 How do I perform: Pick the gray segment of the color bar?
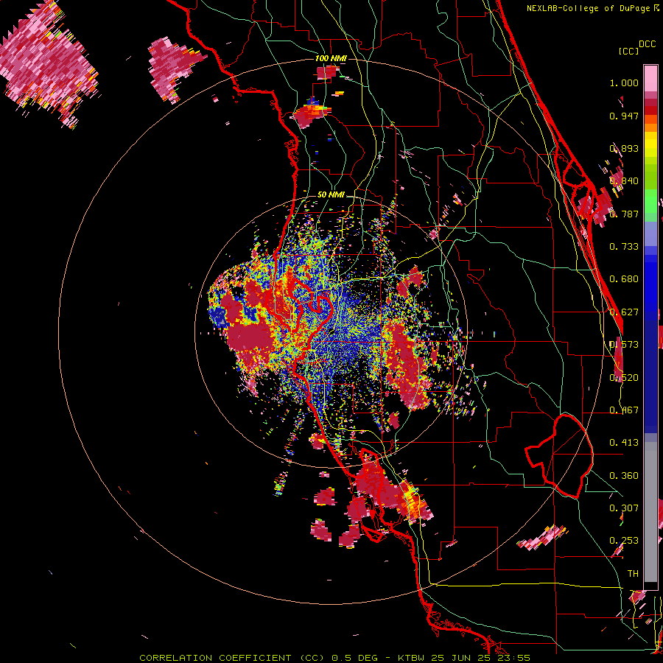click(650, 512)
